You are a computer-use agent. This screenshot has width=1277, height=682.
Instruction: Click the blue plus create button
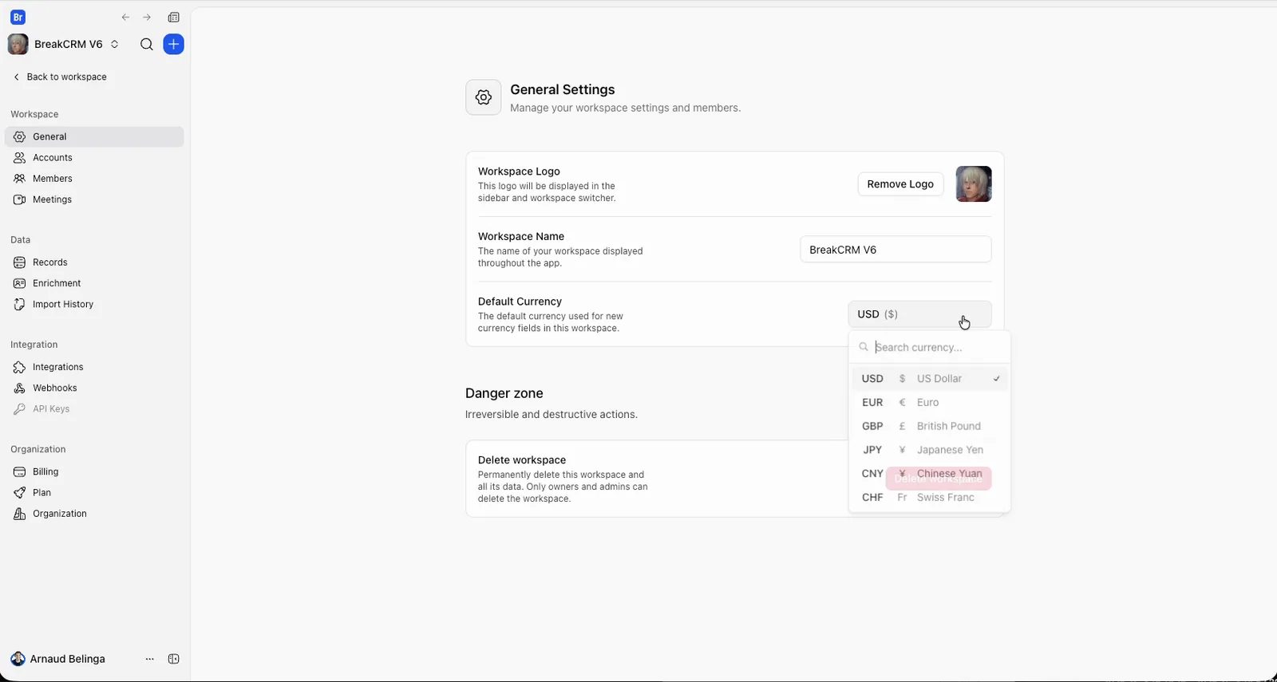[x=173, y=45]
